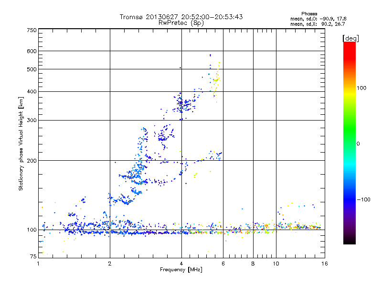Click the y-axis tick label '300'
The height and width of the screenshot is (287, 382).
point(32,121)
